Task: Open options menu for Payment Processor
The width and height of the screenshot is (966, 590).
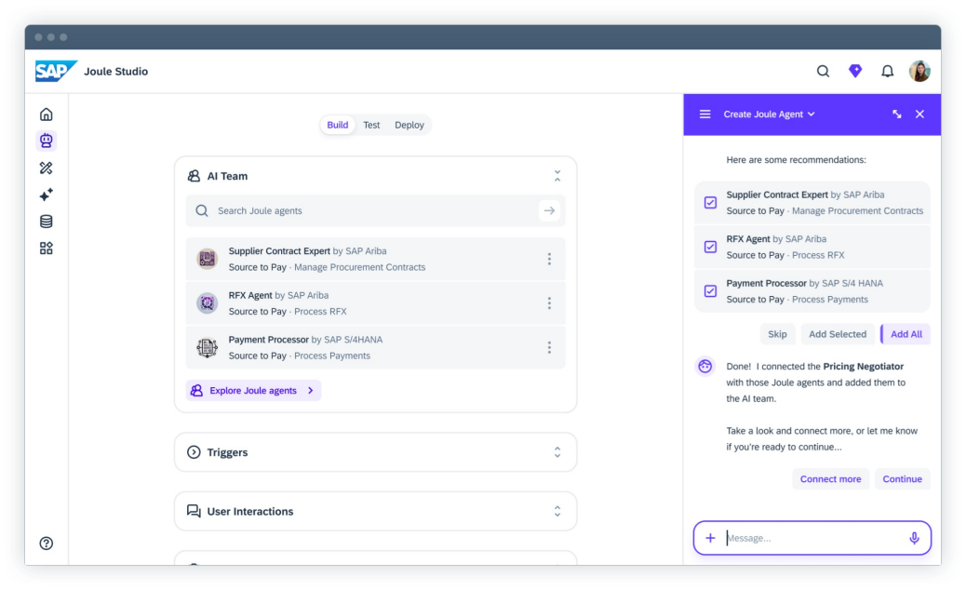Action: (549, 348)
